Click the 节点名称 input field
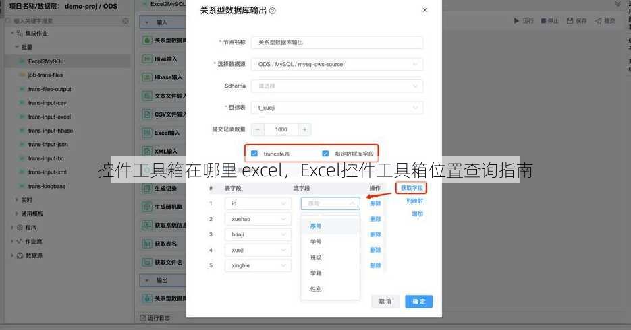631x330 pixels. (337, 42)
